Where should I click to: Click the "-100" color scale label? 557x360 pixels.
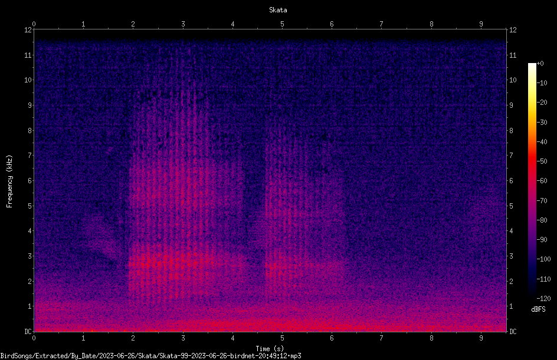coord(543,259)
